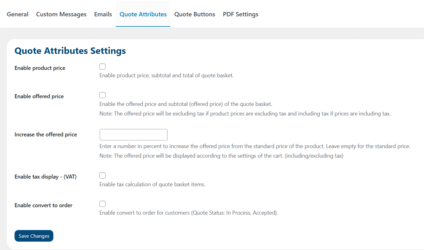Enable the convert to order checkbox

click(102, 204)
